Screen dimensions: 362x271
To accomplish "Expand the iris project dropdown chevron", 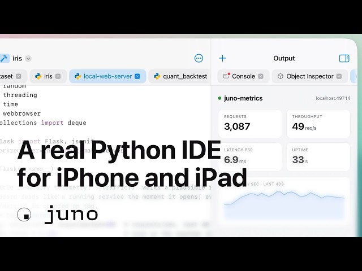I will [x=28, y=59].
